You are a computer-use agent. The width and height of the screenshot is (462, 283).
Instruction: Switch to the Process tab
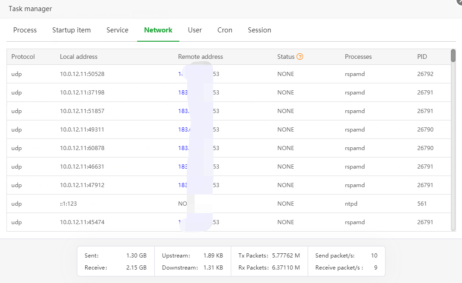coord(25,30)
